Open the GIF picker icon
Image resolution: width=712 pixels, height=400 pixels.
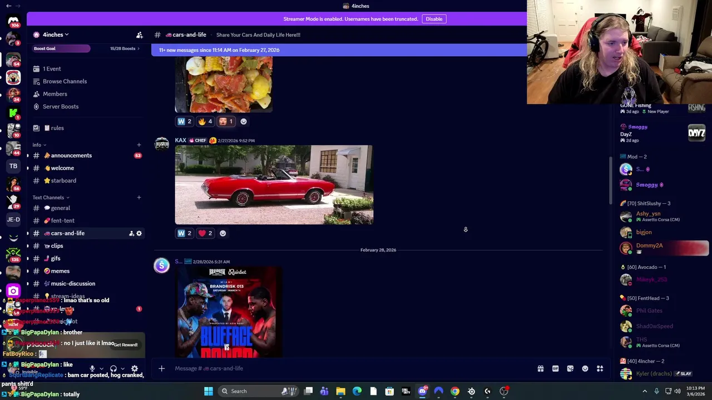555,368
